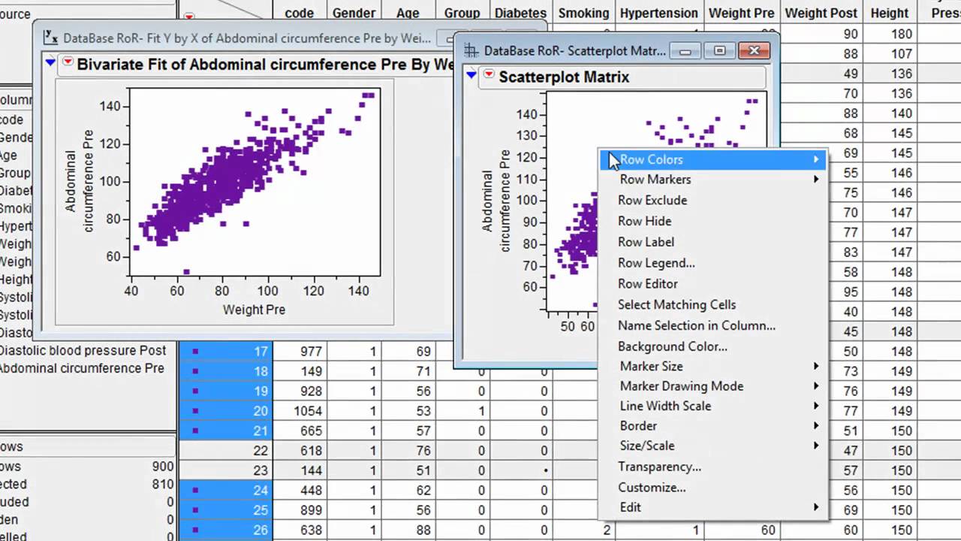
Task: Open Row Editor from context menu
Action: click(x=712, y=284)
